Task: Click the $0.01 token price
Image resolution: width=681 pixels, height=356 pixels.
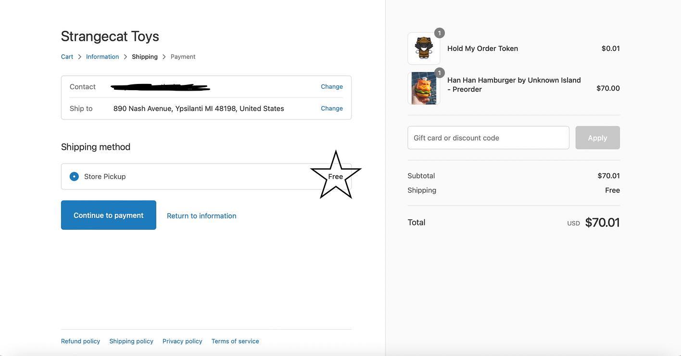Action: 611,48
